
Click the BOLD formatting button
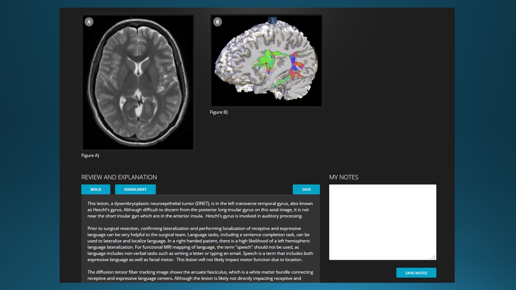click(96, 189)
